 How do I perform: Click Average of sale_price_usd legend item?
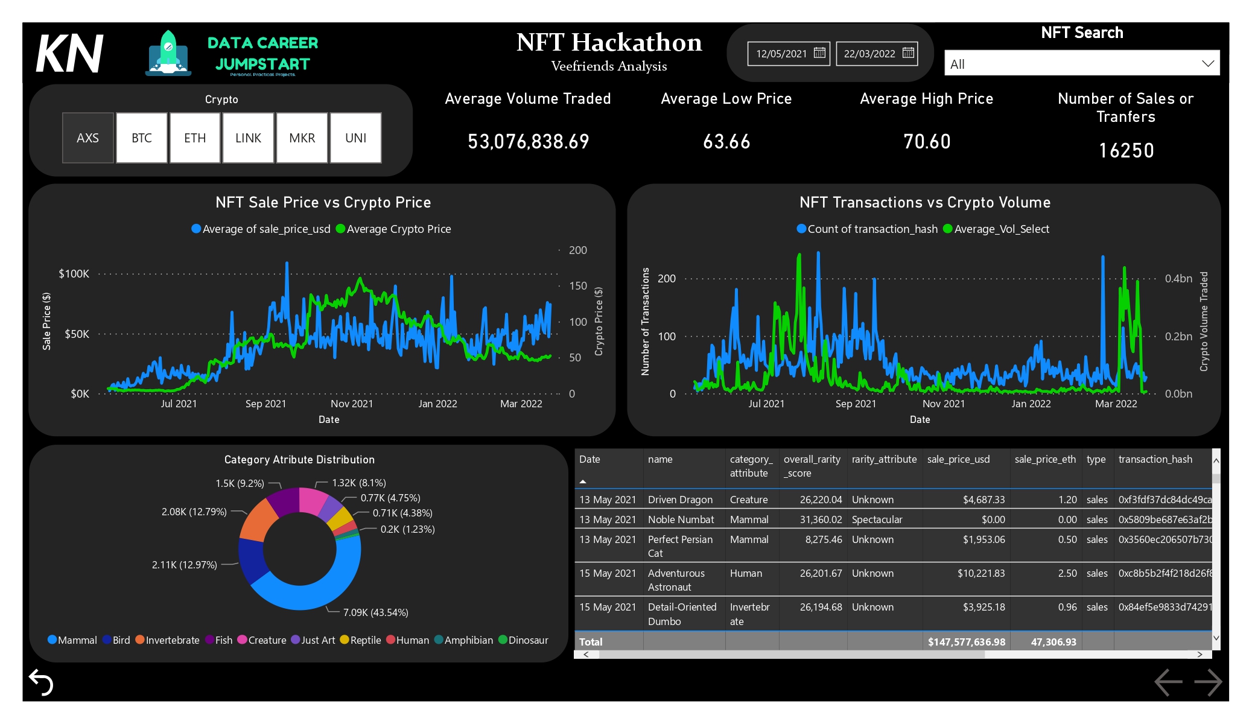[x=261, y=229]
